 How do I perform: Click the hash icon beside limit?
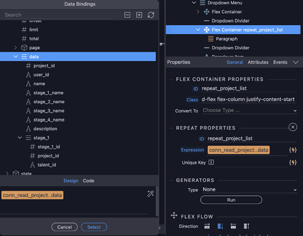pyautogui.click(x=24, y=30)
